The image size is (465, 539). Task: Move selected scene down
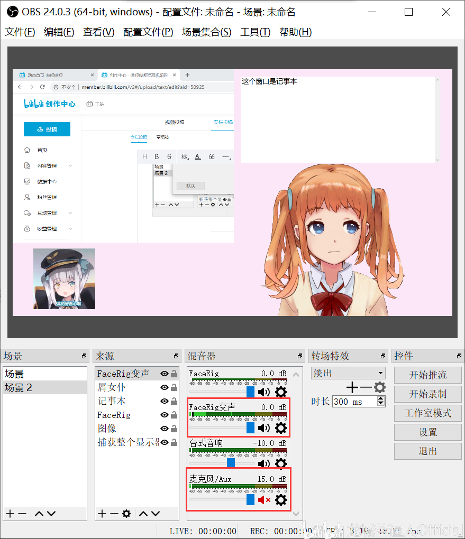[51, 514]
